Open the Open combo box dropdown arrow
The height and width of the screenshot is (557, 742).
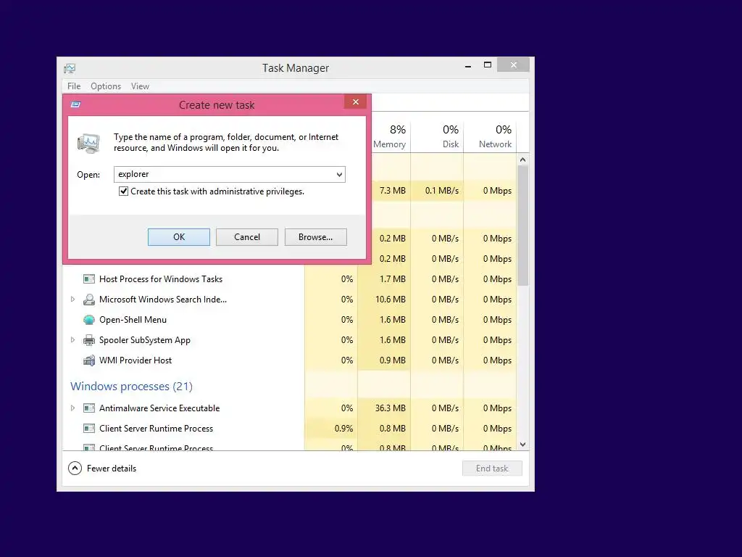pyautogui.click(x=339, y=174)
